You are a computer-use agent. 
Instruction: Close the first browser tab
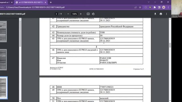[x=12, y=2]
